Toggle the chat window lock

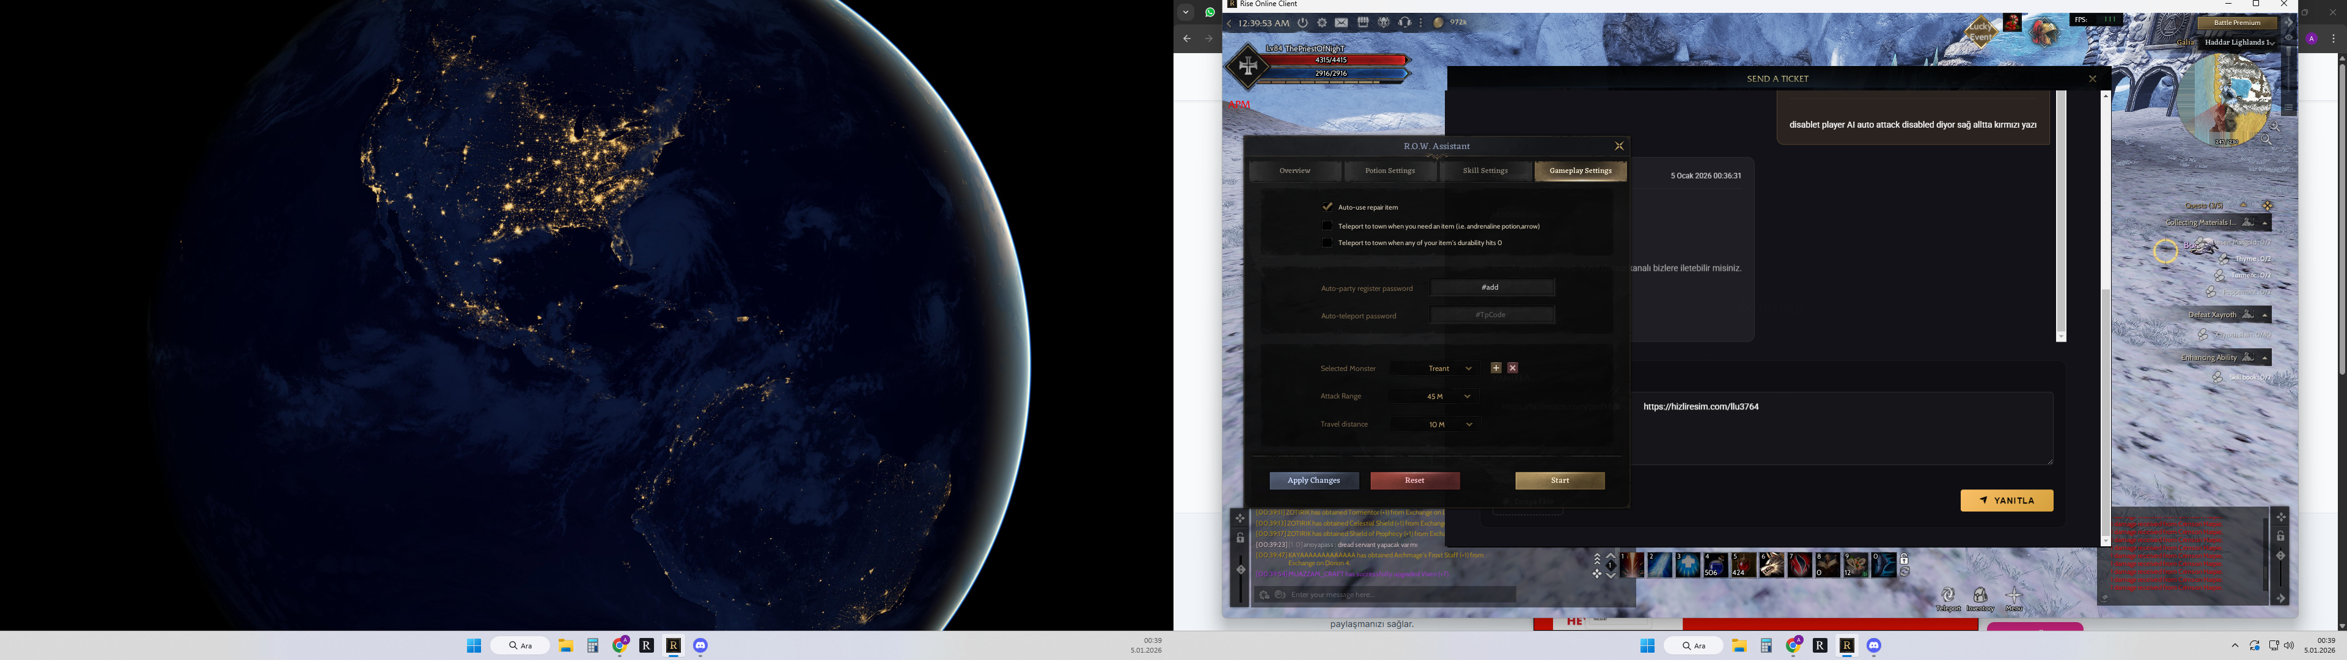[1240, 539]
